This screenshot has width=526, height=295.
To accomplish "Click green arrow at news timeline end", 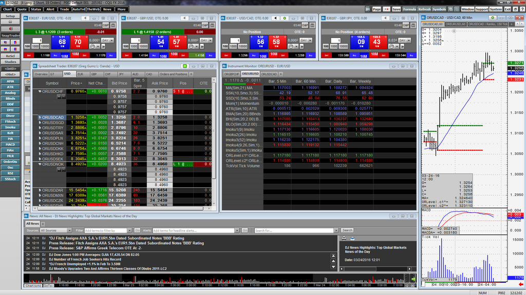I will pyautogui.click(x=414, y=279).
